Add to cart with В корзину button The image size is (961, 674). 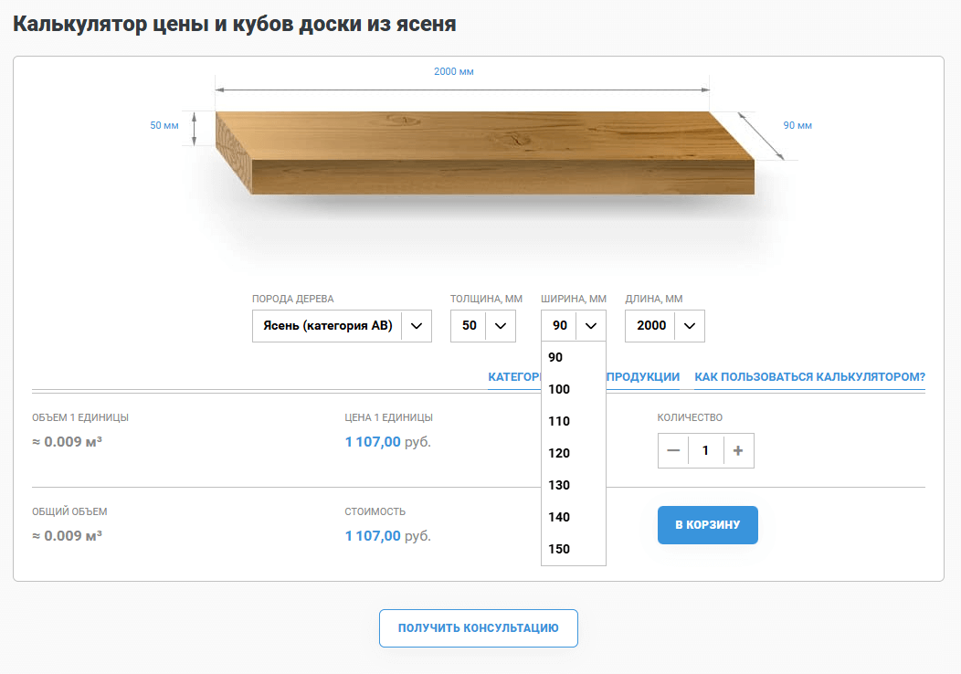point(707,525)
